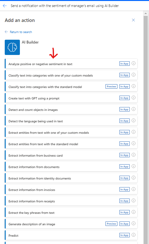Click Preview badge on Generate description of an image
Viewport: 149px width, 244px height.
[111, 224]
